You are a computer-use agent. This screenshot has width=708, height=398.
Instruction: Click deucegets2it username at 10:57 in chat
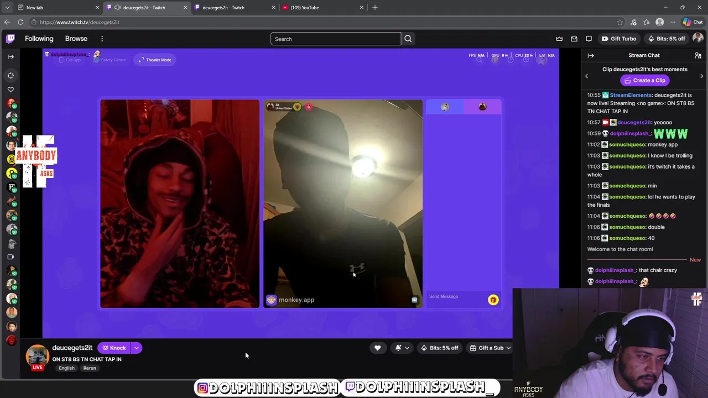[x=634, y=122]
